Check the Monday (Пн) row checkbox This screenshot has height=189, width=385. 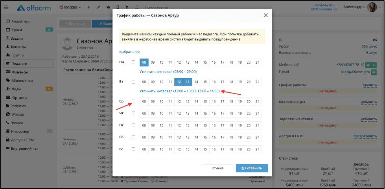[134, 62]
